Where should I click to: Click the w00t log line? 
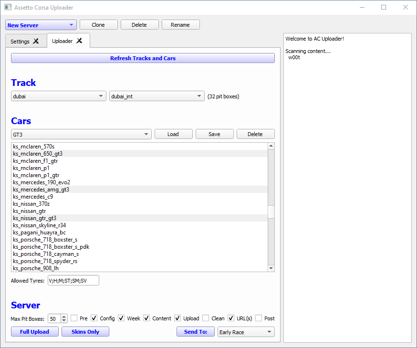point(294,57)
